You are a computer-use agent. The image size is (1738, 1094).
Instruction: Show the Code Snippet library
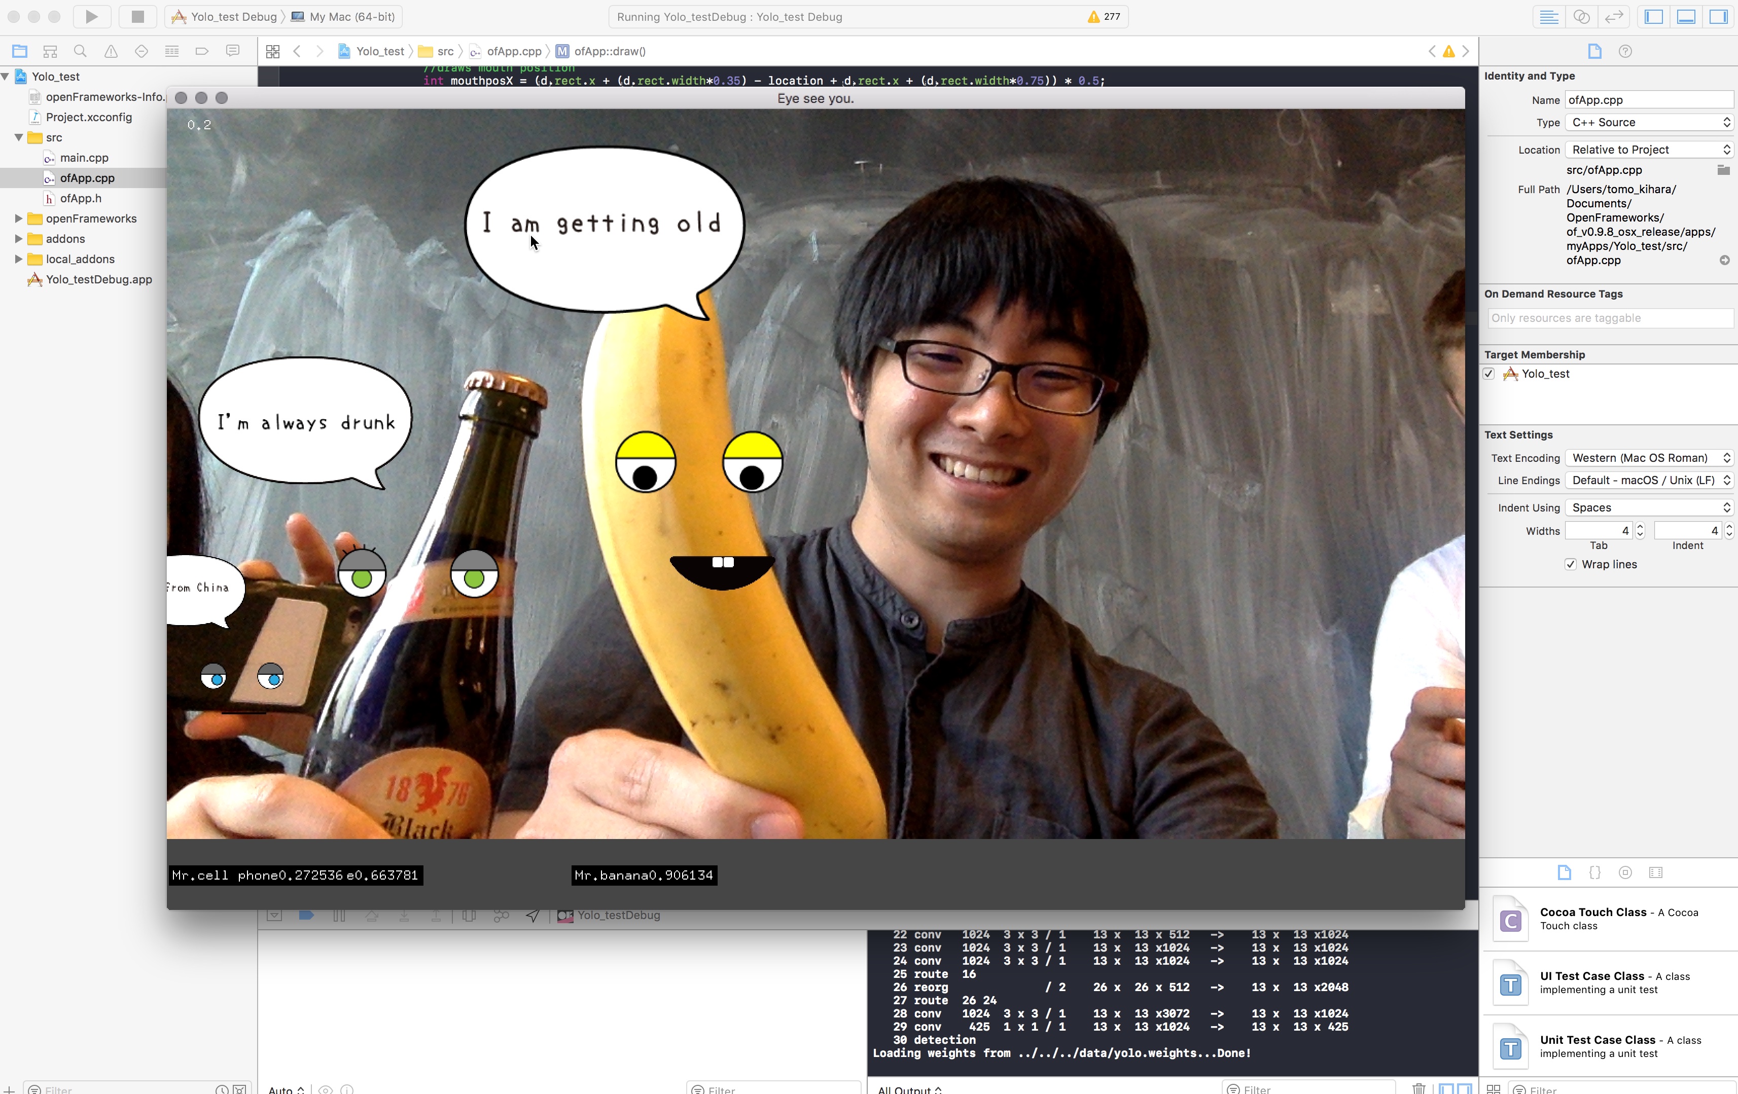point(1594,872)
